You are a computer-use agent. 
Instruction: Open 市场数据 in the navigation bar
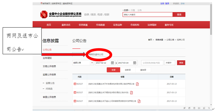click(x=100, y=25)
